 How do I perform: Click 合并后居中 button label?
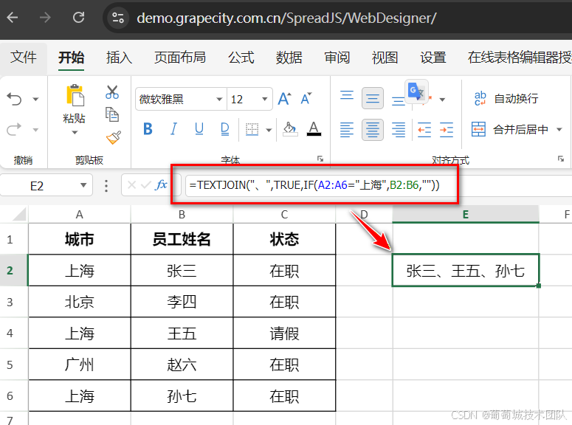click(520, 130)
